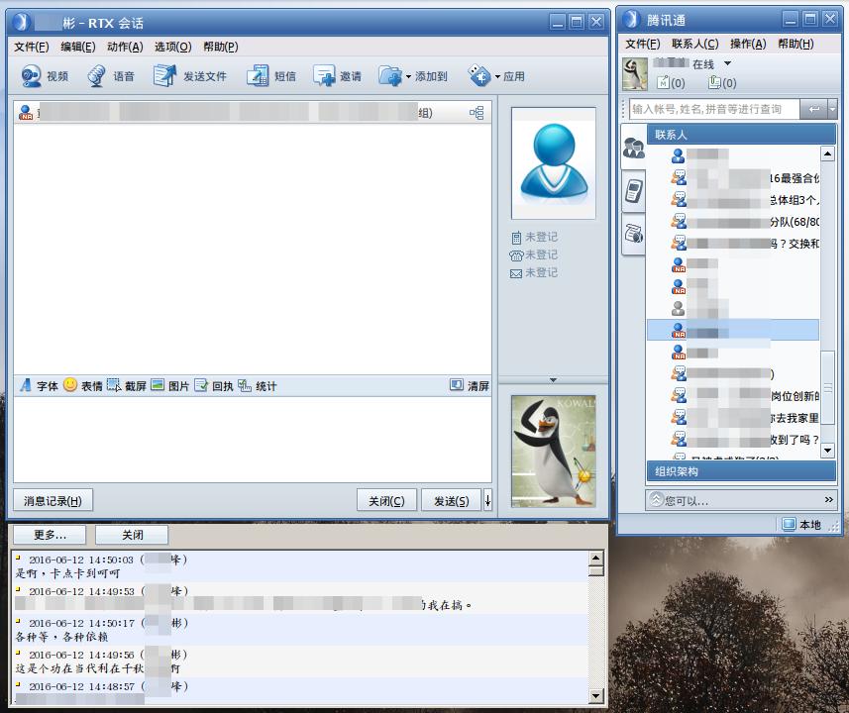Click the contact search input field

point(714,109)
